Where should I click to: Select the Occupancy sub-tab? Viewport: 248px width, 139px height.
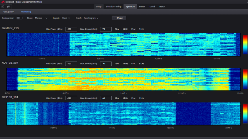pos(8,12)
